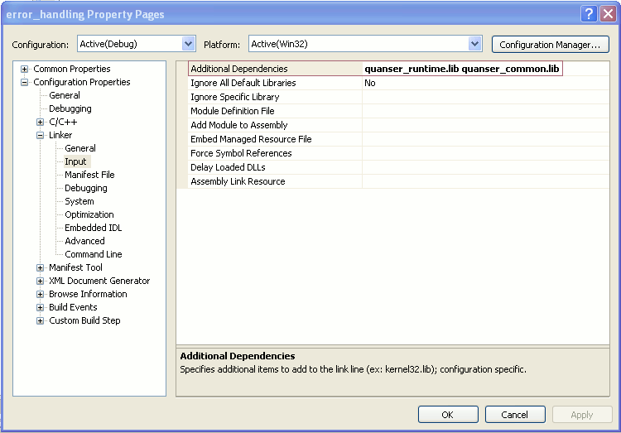Select System under Linker
The width and height of the screenshot is (621, 433).
pyautogui.click(x=79, y=201)
